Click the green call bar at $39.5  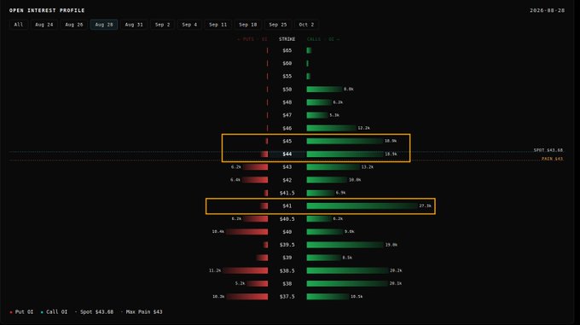pos(345,245)
